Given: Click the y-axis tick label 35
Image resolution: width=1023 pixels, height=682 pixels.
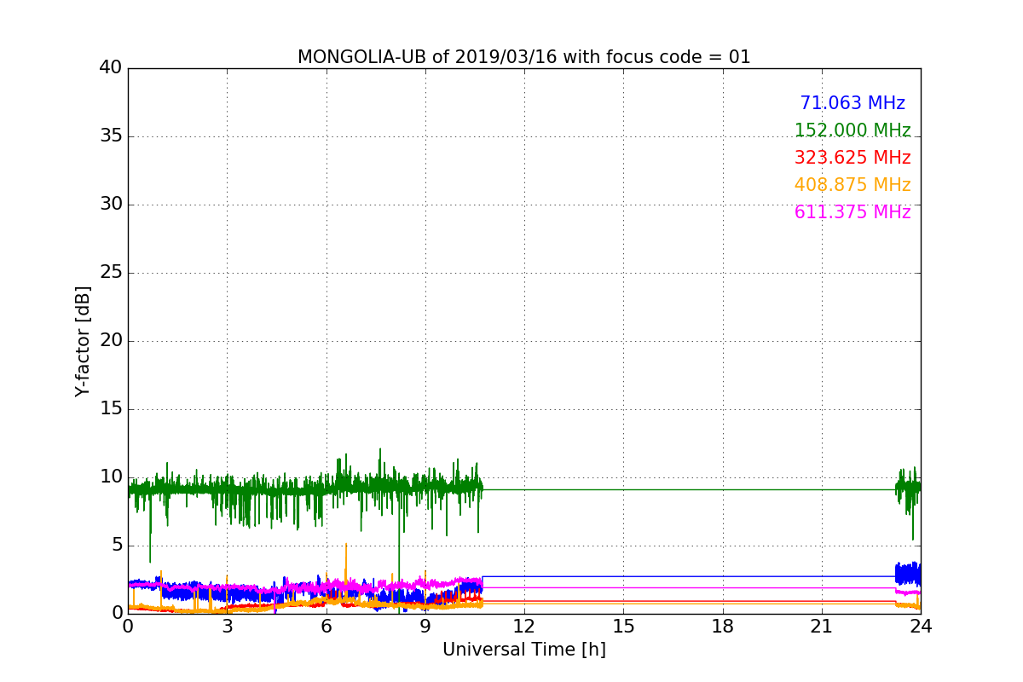Looking at the screenshot, I should pos(111,136).
